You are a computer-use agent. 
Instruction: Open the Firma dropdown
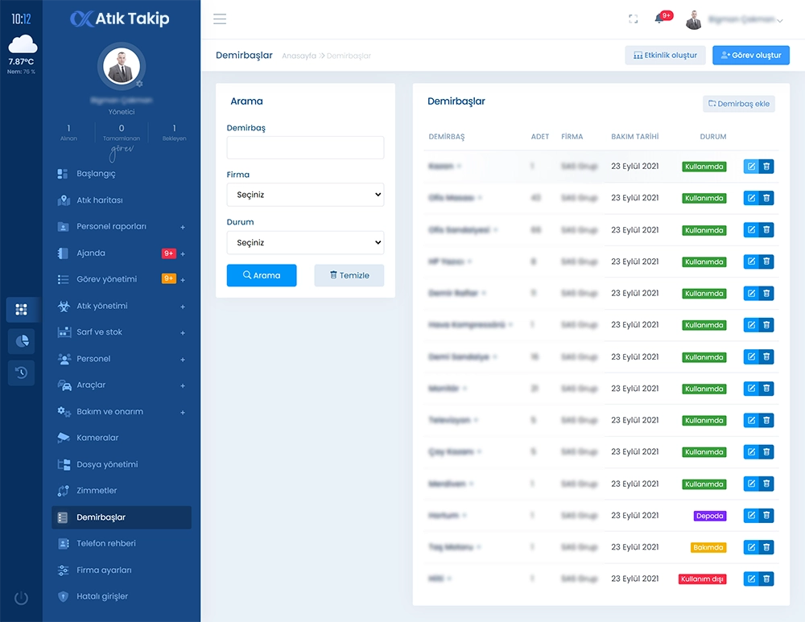pyautogui.click(x=305, y=195)
